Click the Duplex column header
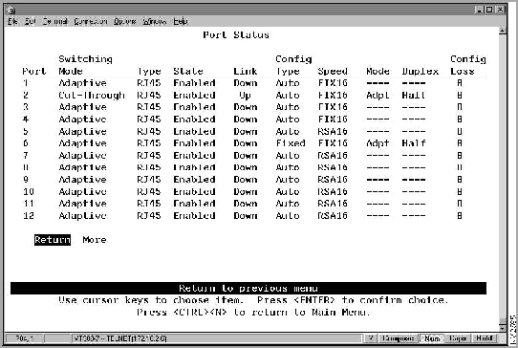 [421, 72]
